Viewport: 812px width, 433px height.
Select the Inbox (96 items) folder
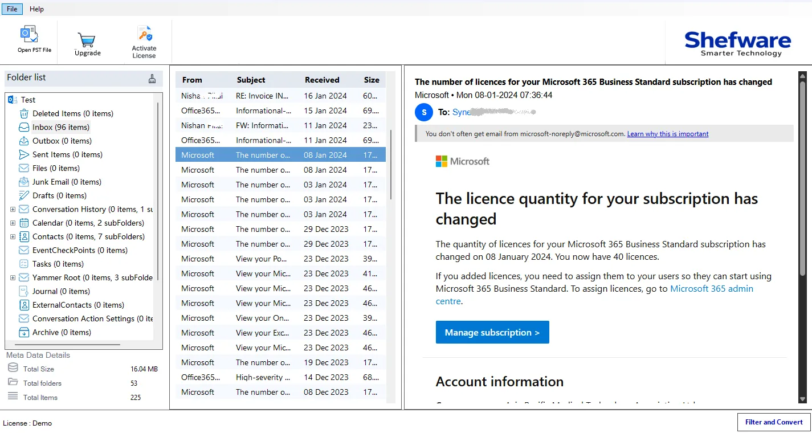point(61,127)
